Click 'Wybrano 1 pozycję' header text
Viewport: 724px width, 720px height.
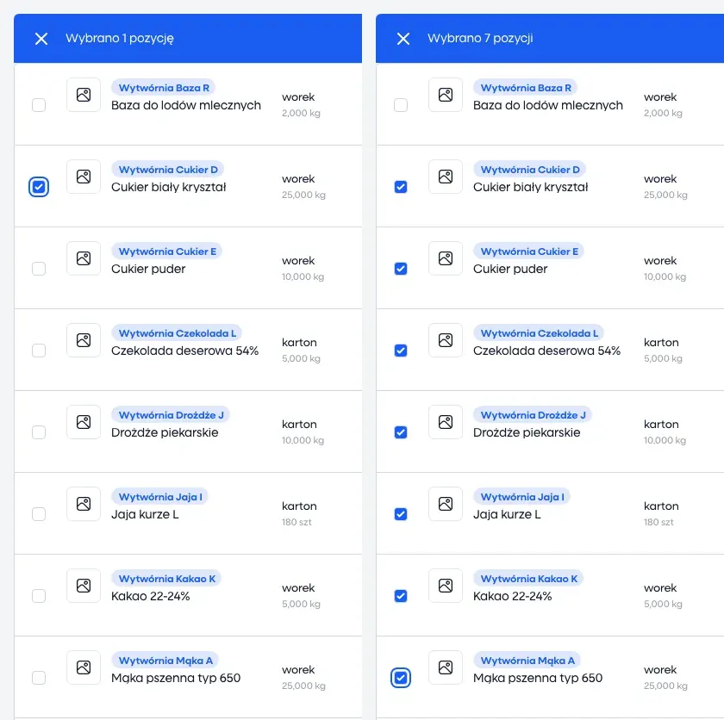(120, 38)
